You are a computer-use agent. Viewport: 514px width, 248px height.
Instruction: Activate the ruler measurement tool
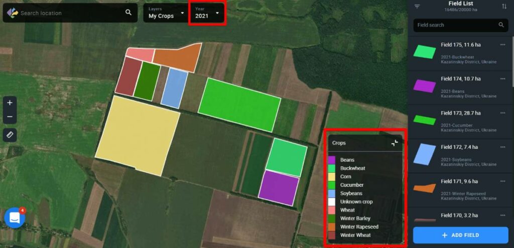tap(10, 135)
